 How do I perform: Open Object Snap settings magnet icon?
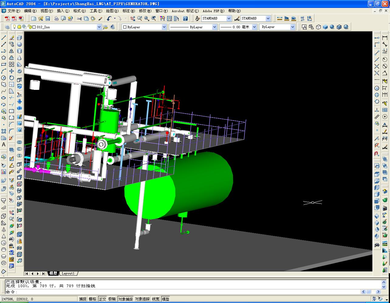click(x=377, y=154)
